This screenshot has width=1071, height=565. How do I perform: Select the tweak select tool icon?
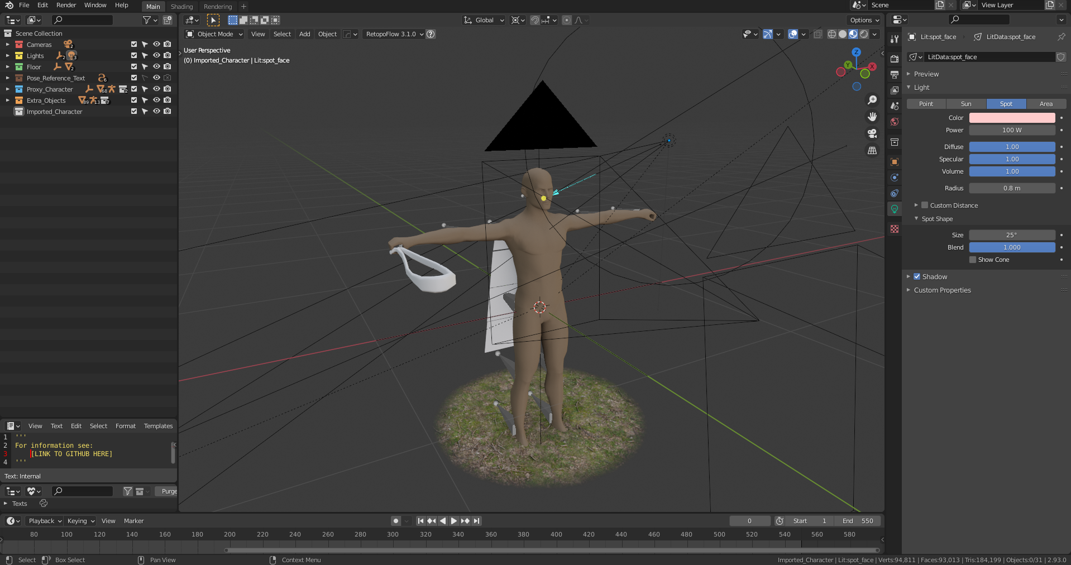(213, 20)
